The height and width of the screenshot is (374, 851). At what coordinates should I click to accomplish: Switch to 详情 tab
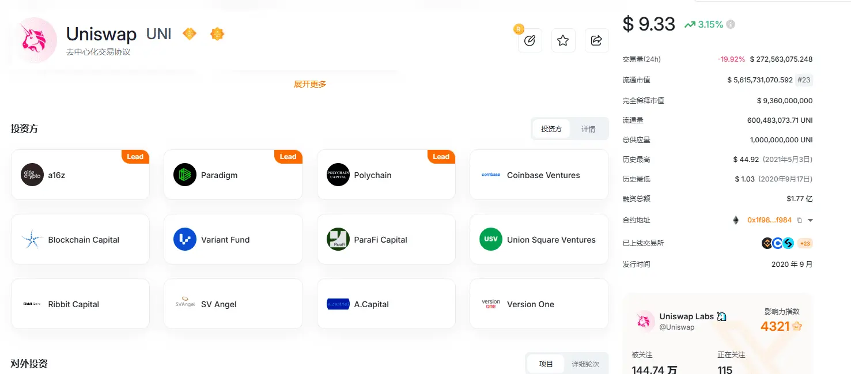click(589, 129)
